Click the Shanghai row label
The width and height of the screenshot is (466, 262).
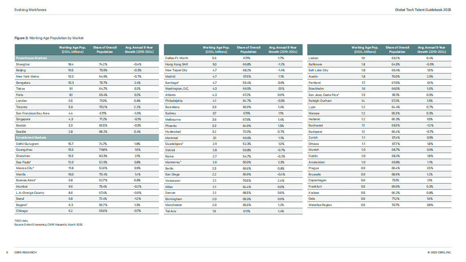click(23, 64)
